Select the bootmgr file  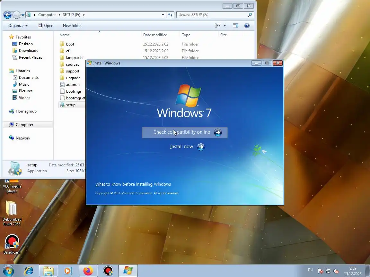(74, 91)
